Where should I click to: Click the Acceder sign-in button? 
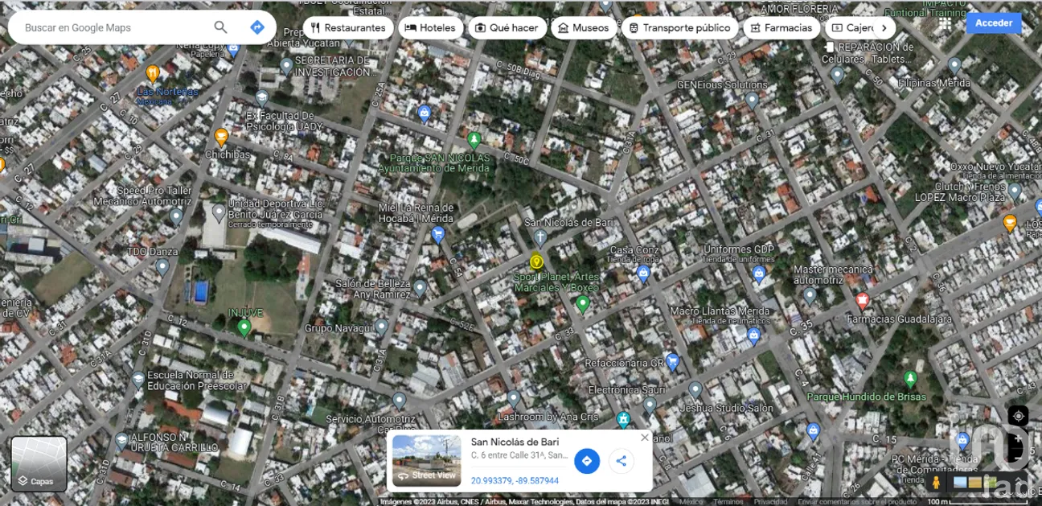(x=994, y=23)
